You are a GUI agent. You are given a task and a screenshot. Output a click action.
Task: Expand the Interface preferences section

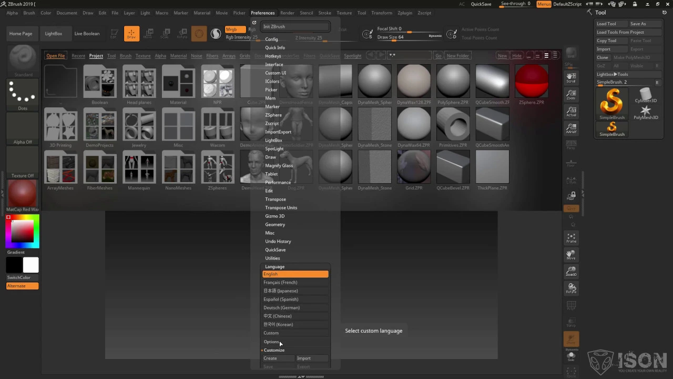click(274, 64)
